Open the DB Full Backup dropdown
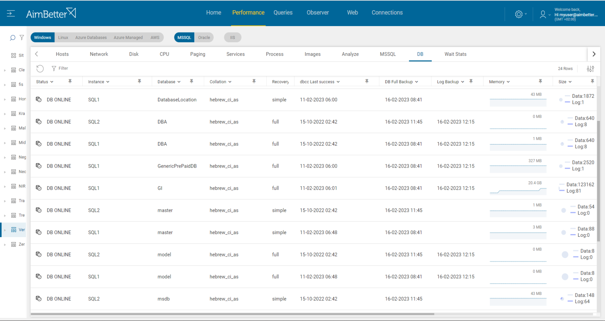Screen dimensions: 605x321 pyautogui.click(x=417, y=82)
